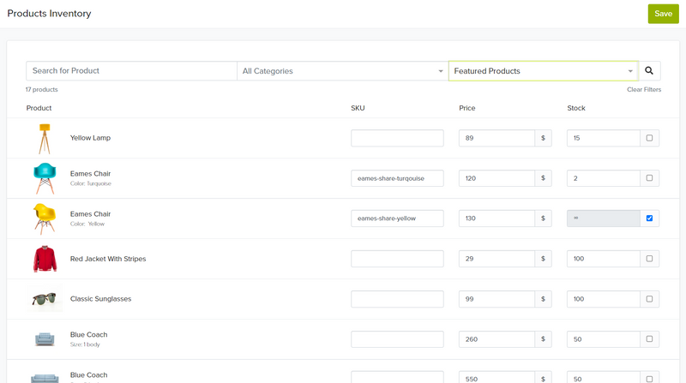Viewport: 686px width, 383px height.
Task: Select the turquoise Eames Chair image
Action: pyautogui.click(x=45, y=178)
